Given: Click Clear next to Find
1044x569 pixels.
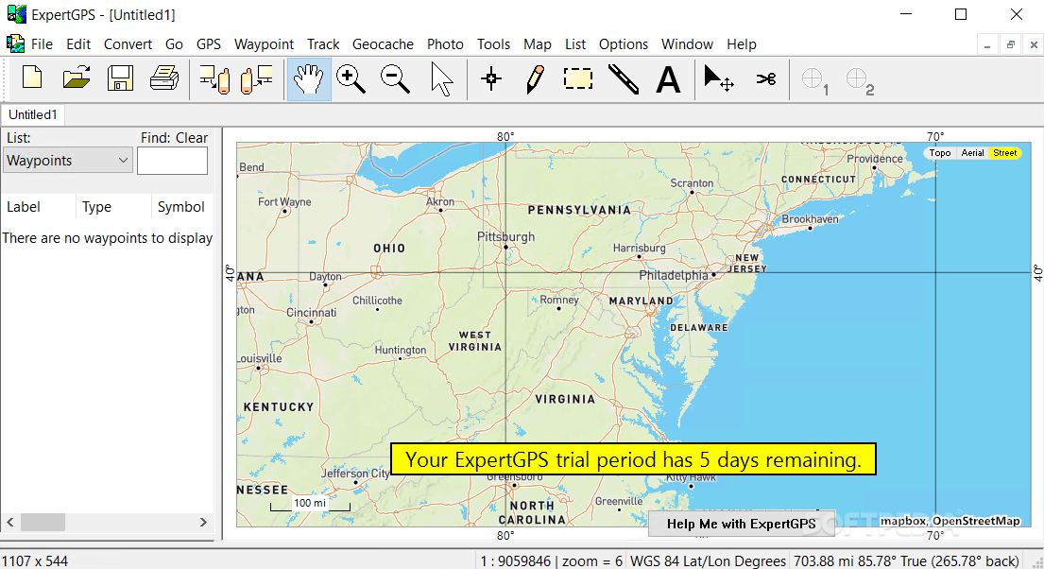Looking at the screenshot, I should click(x=191, y=138).
